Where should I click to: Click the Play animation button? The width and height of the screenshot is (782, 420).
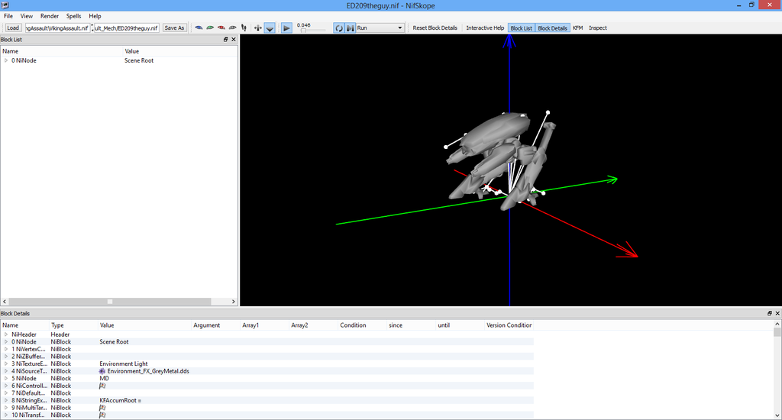287,28
